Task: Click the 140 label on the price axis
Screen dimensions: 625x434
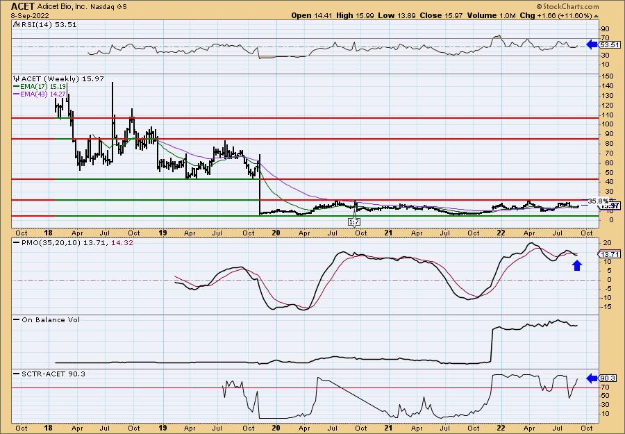Action: pyautogui.click(x=608, y=85)
